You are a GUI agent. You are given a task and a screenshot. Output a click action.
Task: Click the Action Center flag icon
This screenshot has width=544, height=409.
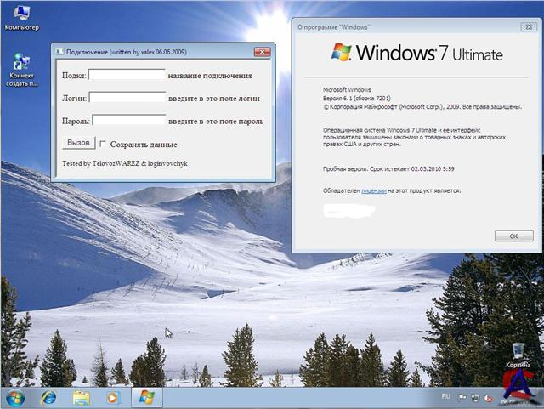(x=462, y=397)
